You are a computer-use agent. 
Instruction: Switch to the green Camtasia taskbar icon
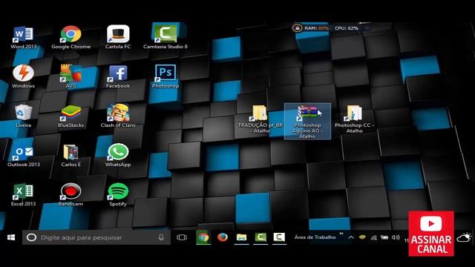click(261, 237)
